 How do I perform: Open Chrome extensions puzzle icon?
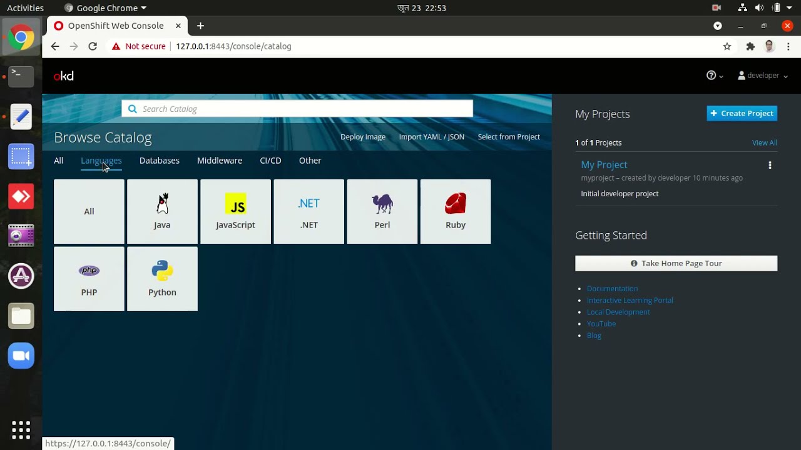click(750, 46)
